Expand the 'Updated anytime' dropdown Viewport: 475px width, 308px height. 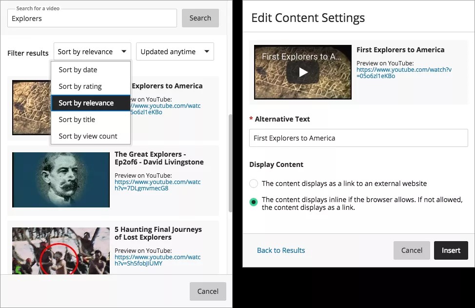click(175, 52)
